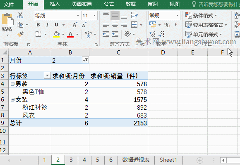Viewport: 240px width, 165px height.
Task: Click the Merge and Center icon
Action: (134, 25)
